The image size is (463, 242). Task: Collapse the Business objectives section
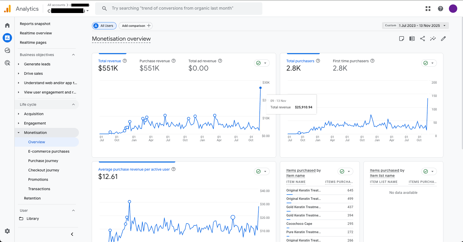[x=73, y=55]
